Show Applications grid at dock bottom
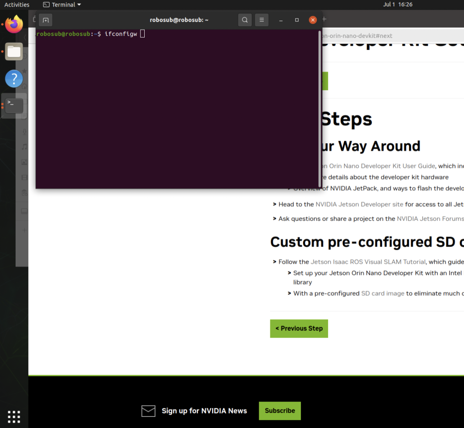This screenshot has height=428, width=464. (14, 417)
